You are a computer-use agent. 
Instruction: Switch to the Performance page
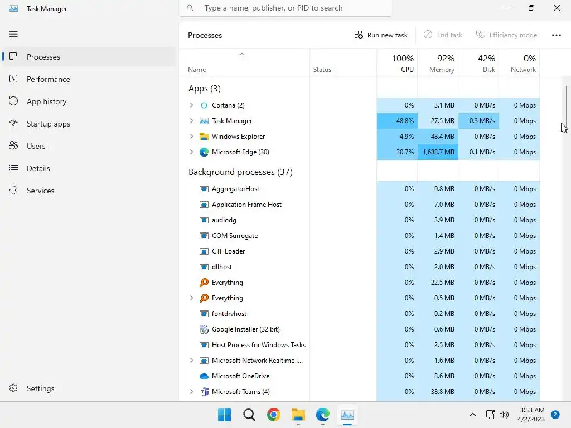(x=89, y=79)
